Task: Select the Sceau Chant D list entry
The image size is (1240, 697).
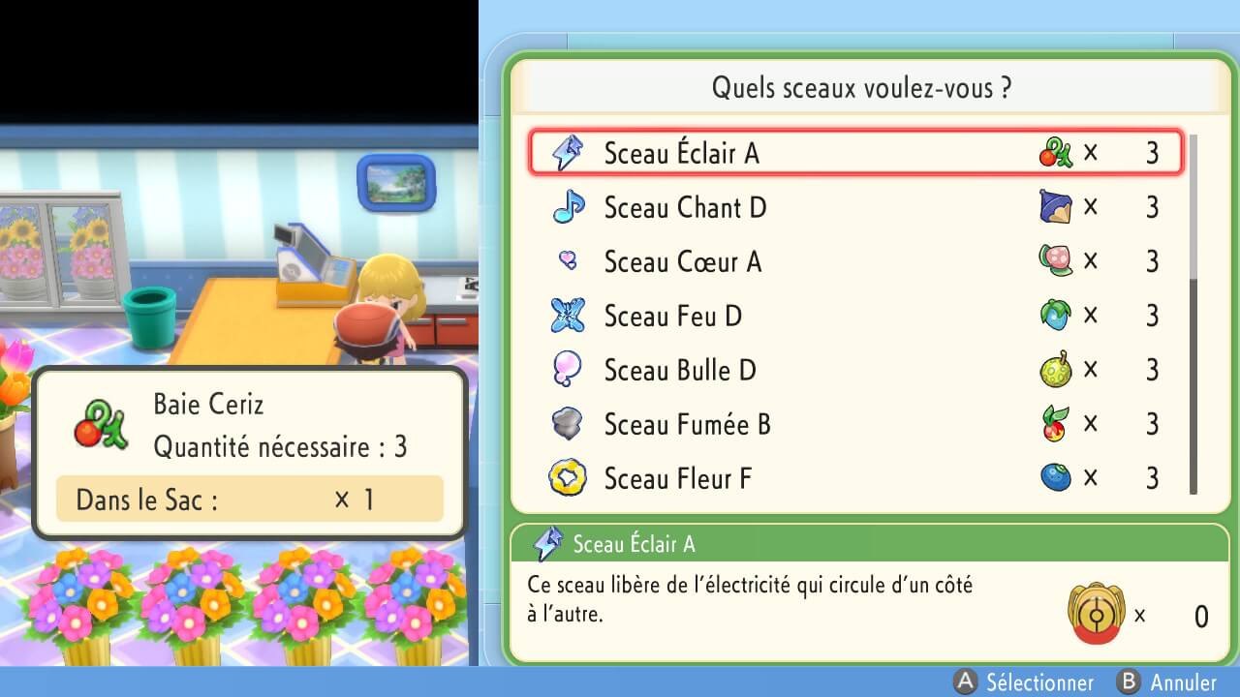Action: (854, 207)
